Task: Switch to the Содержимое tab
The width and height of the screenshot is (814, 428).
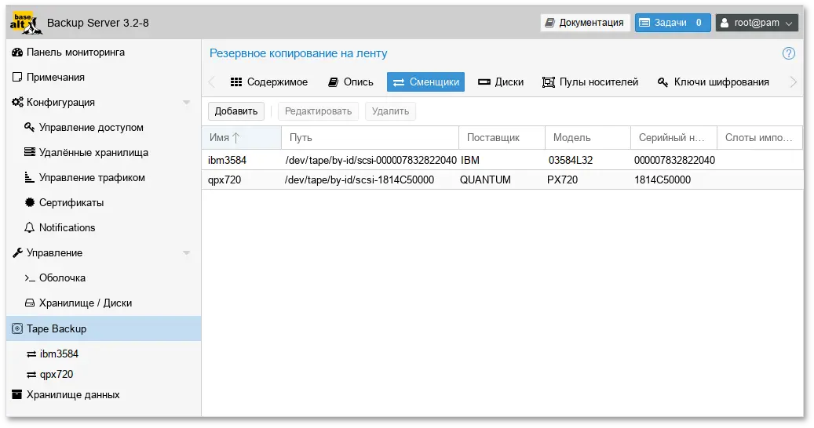Action: coord(268,82)
